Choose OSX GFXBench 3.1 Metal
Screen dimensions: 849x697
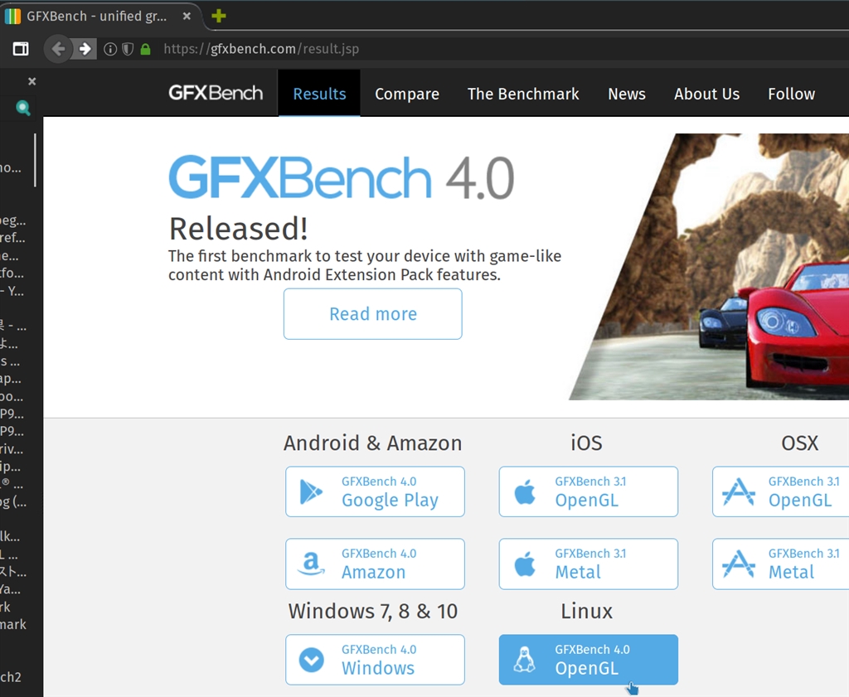[x=780, y=564]
